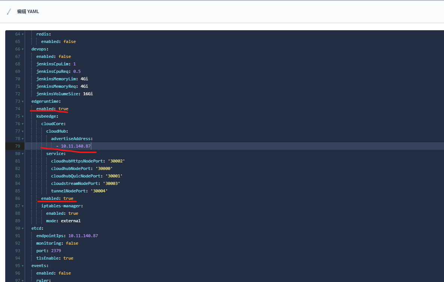Image resolution: width=444 pixels, height=282 pixels.
Task: Fold the cloudHub block at line 77
Action: point(22,131)
